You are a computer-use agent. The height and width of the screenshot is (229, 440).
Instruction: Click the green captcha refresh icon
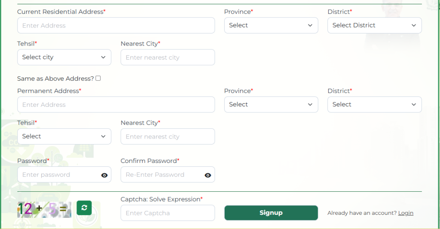click(84, 208)
